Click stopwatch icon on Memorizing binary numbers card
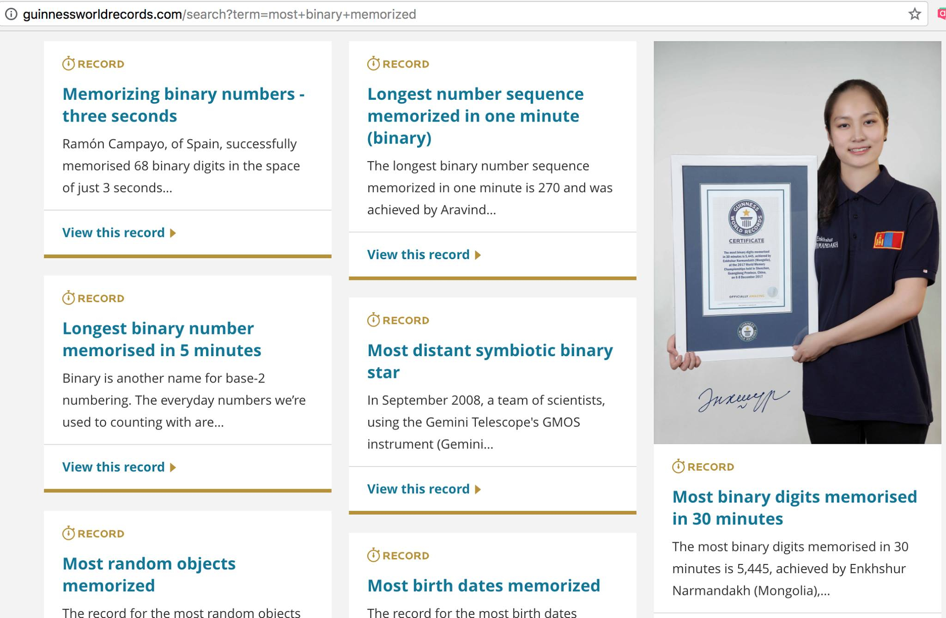The width and height of the screenshot is (946, 618). (68, 63)
